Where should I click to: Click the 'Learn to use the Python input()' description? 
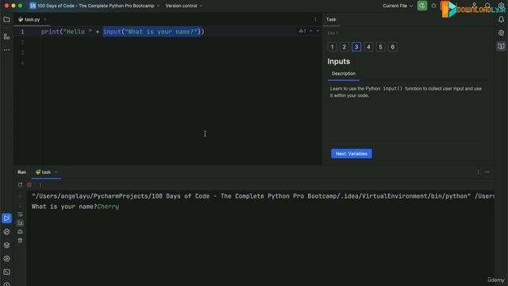tap(406, 92)
